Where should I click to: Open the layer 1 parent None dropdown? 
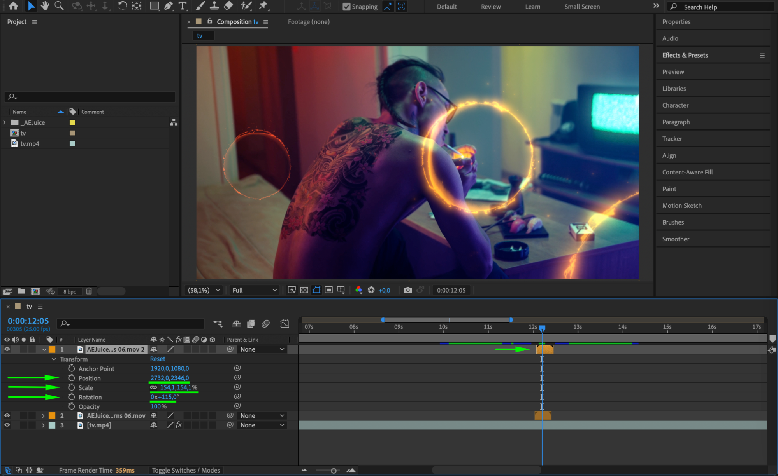pos(262,349)
